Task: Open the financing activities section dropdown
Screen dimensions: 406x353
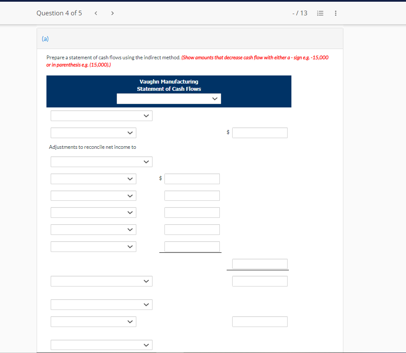Action: click(101, 304)
